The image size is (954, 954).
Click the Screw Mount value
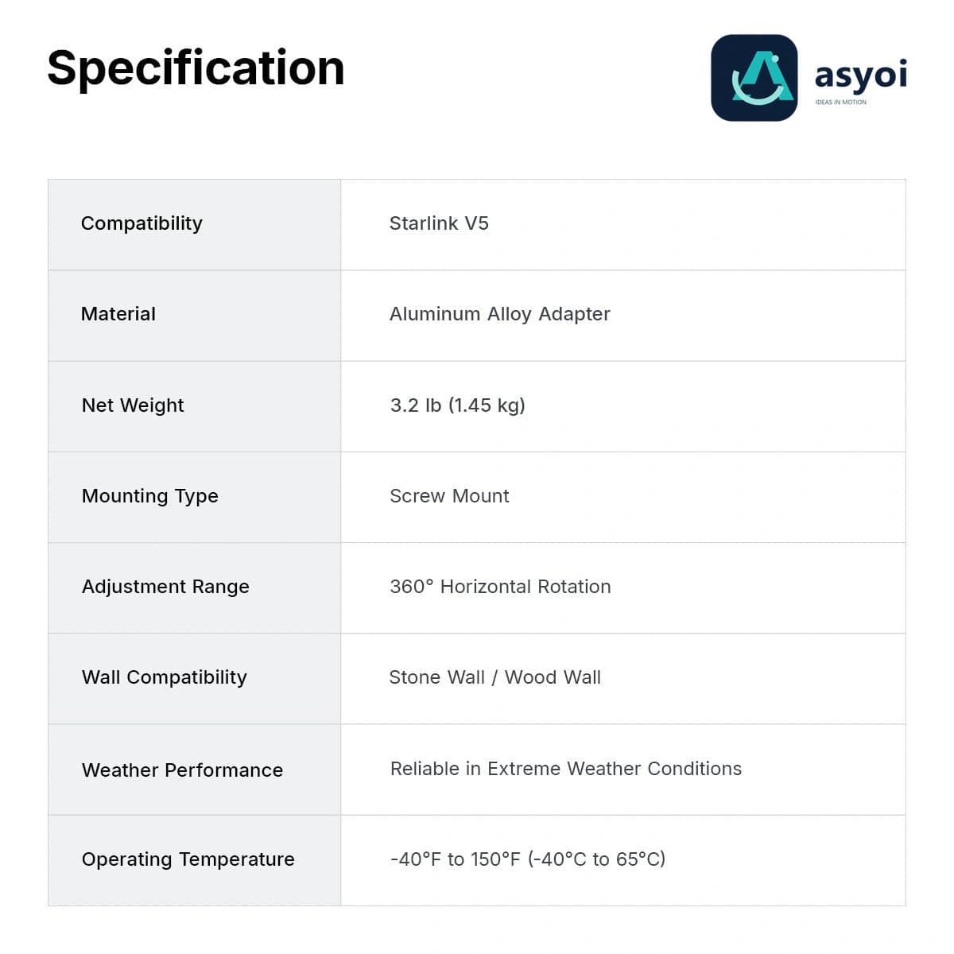(449, 496)
